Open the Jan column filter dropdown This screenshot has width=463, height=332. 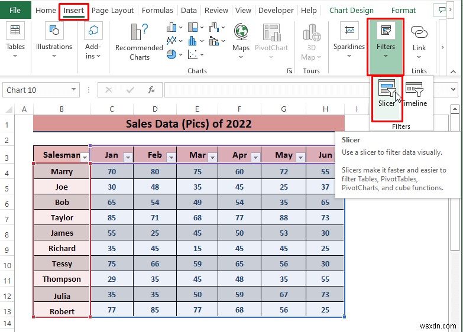[128, 158]
